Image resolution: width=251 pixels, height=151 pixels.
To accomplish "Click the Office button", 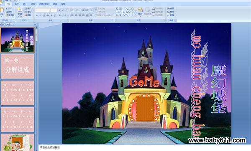I will click(x=1, y=2).
